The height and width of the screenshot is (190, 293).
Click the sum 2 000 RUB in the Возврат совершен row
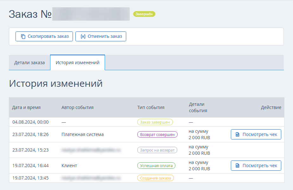point(199,138)
